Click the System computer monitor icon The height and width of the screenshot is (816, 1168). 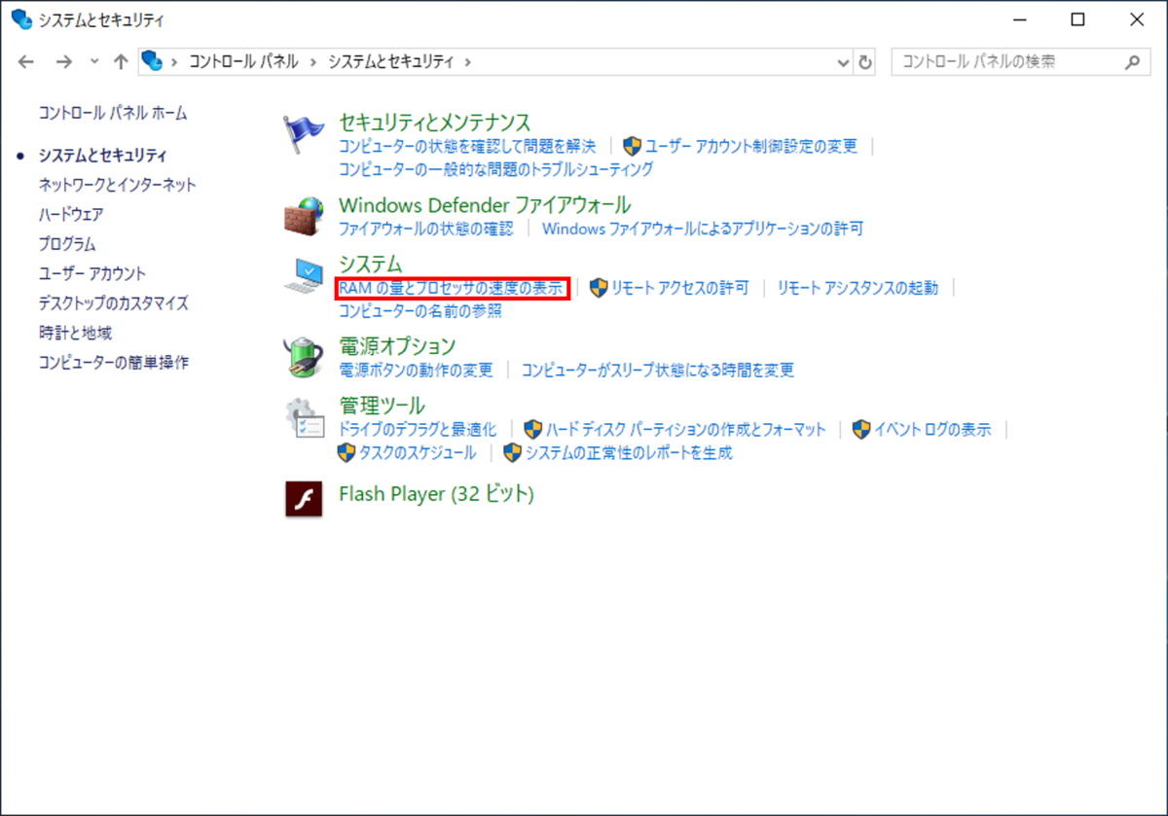303,276
